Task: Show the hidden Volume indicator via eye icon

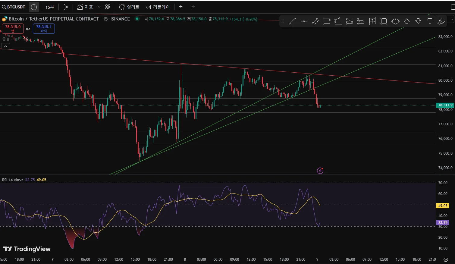Action: pyautogui.click(x=26, y=39)
